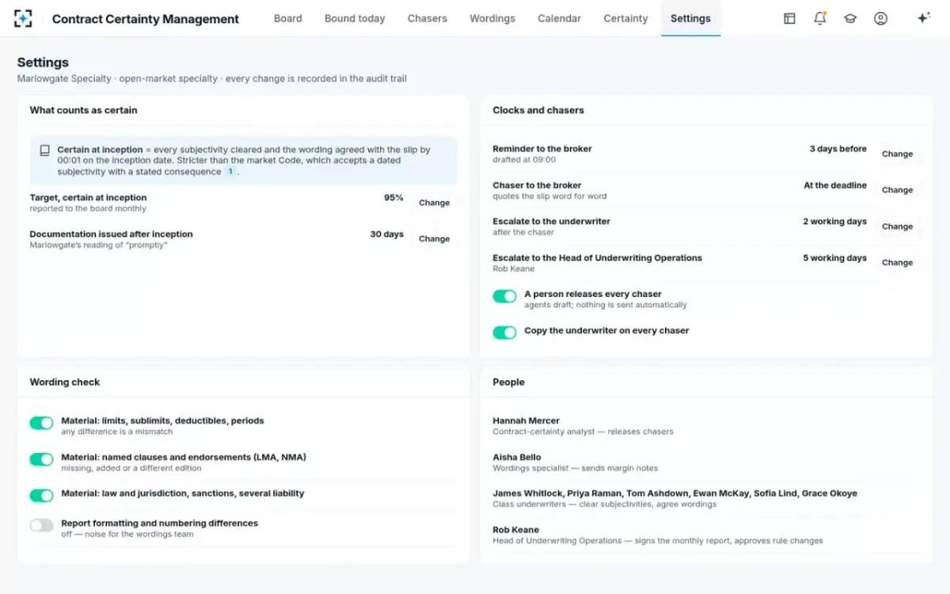Change the Reminder to the broker timing
The image size is (950, 594).
click(x=897, y=154)
